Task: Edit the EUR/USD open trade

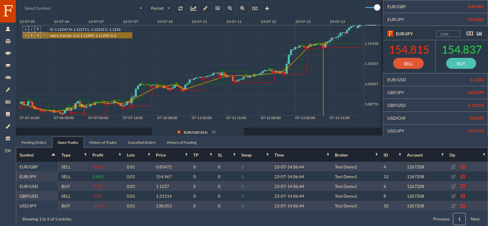Action: (454, 186)
